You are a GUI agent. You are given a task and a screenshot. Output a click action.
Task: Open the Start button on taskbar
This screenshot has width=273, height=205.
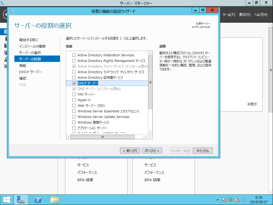click(7, 200)
